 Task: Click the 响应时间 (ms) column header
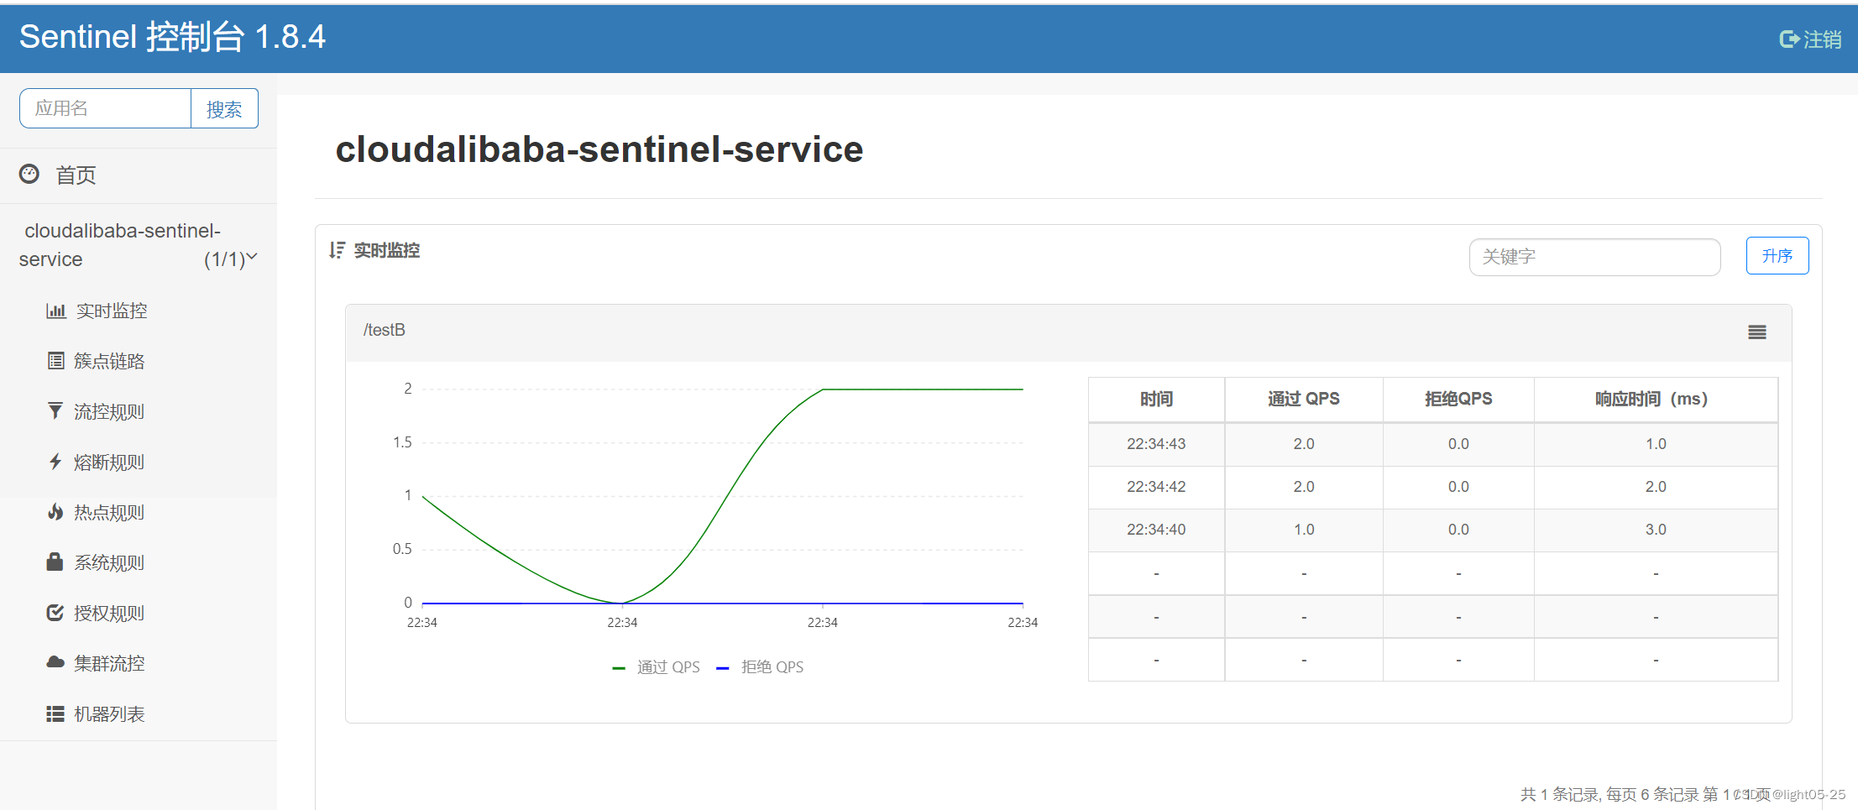1656,399
